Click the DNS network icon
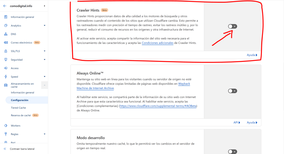 tap(6, 34)
